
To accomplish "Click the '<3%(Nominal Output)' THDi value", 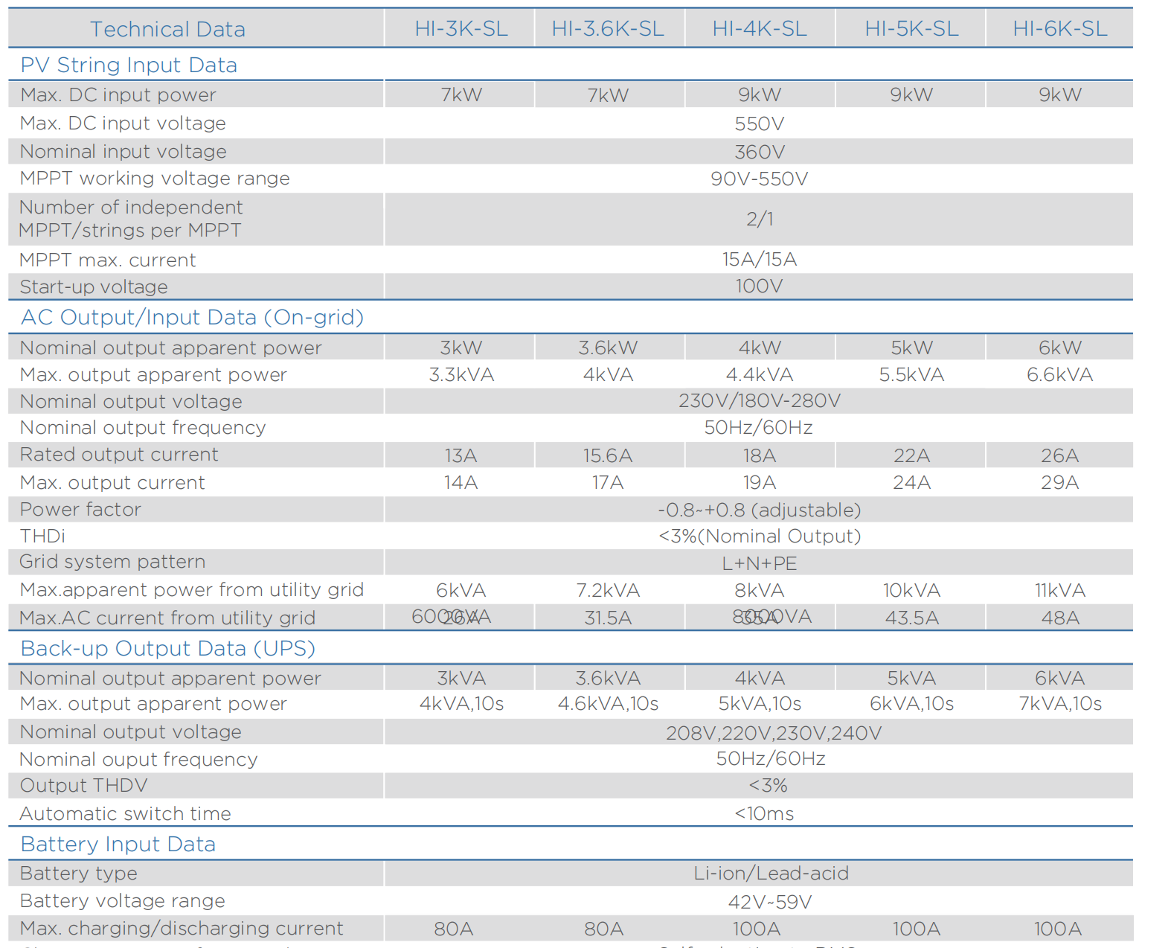I will tap(760, 536).
